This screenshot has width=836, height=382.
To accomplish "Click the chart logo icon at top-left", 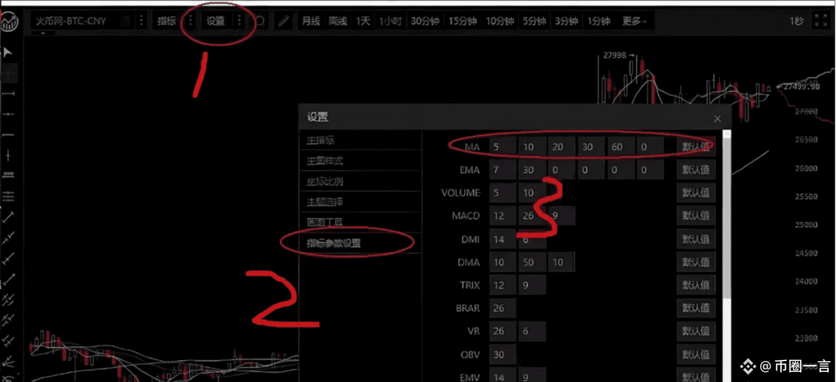I will (x=10, y=22).
